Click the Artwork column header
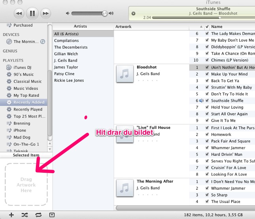The width and height of the screenshot is (255, 219). click(151, 26)
